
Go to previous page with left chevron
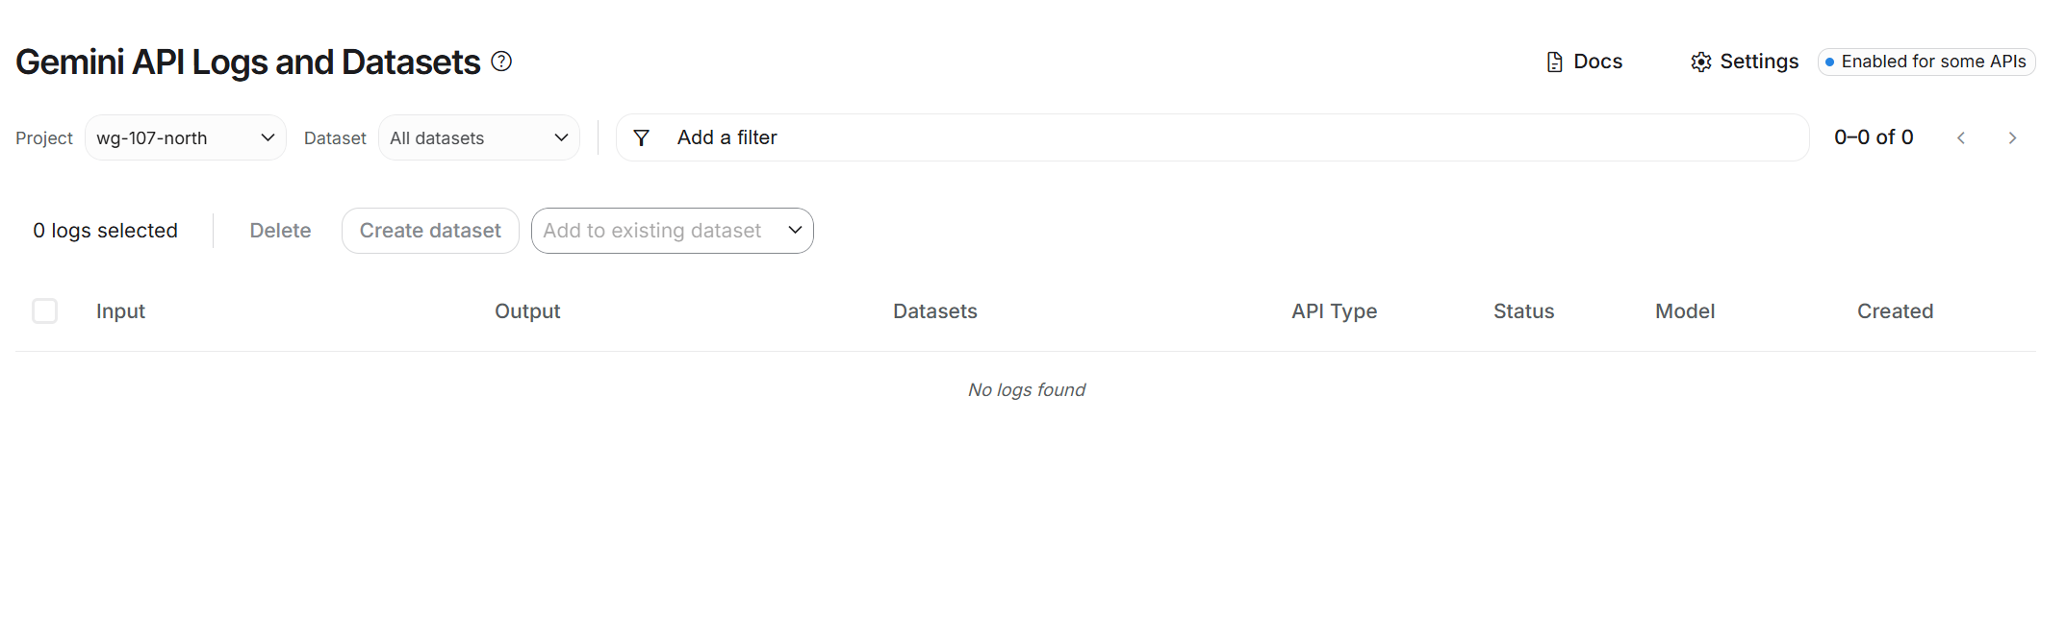pos(1961,138)
